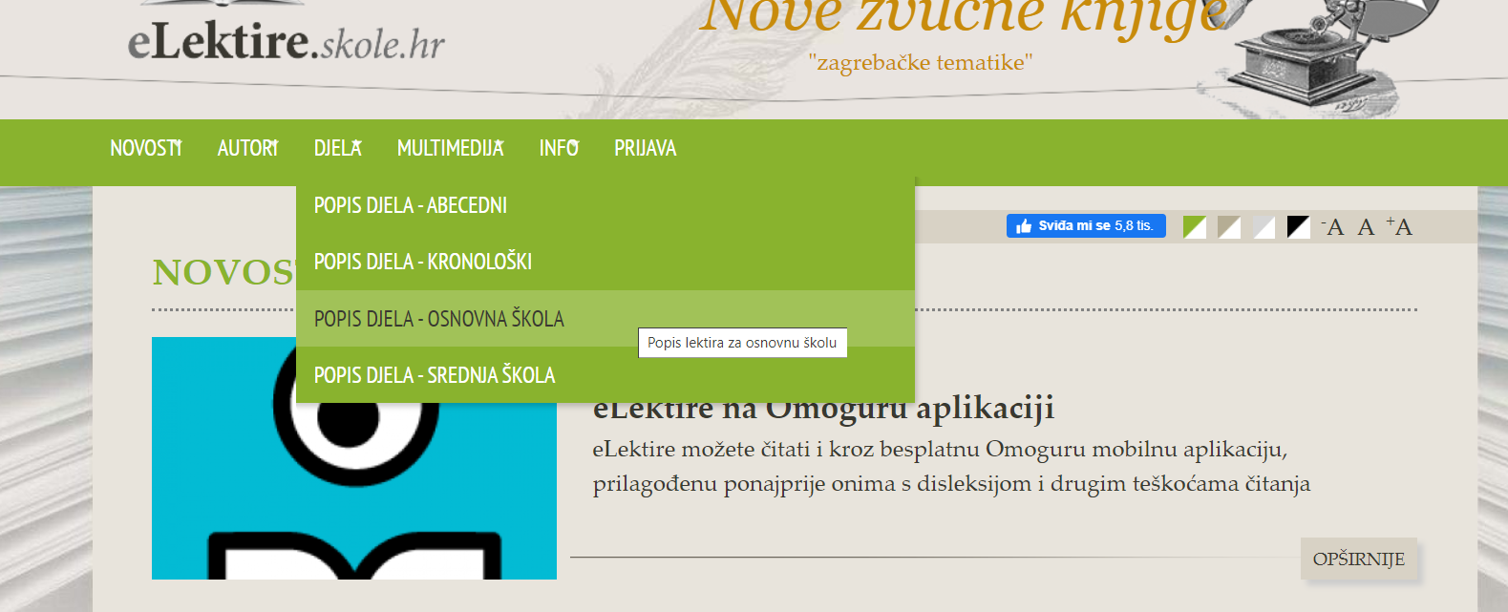Choose Popis djela - Kronološki

(x=423, y=262)
